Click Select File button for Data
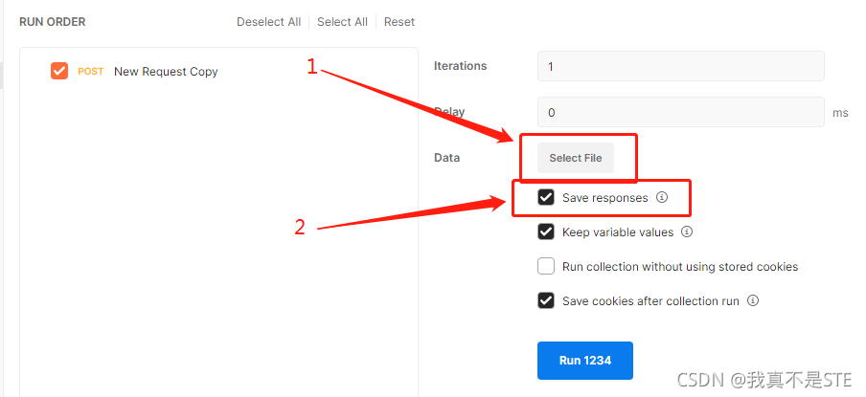The image size is (866, 397). (x=576, y=158)
